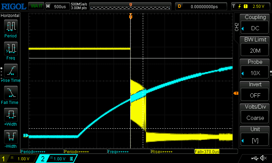Click the USB status icon

pyautogui.click(x=254, y=158)
